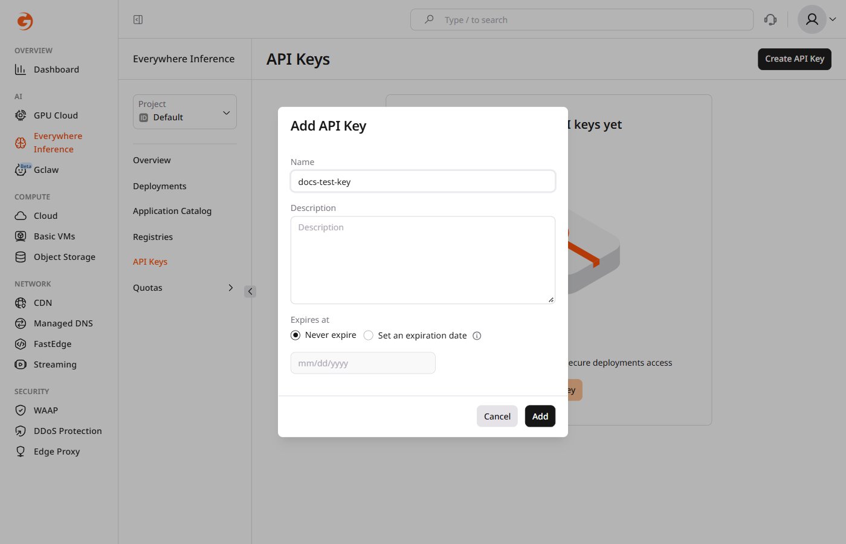Open the Deployments page

pyautogui.click(x=160, y=186)
